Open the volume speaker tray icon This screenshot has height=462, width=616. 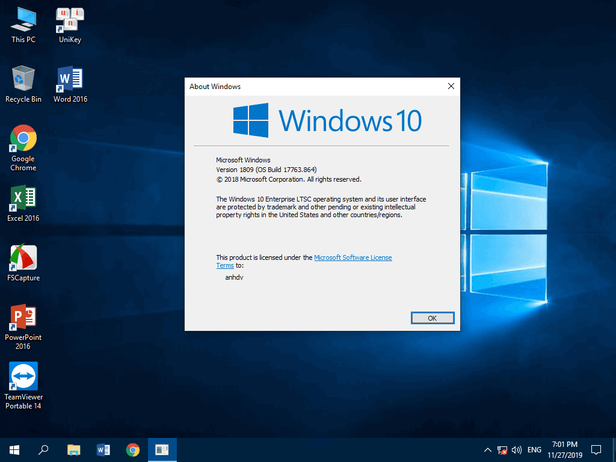[517, 450]
